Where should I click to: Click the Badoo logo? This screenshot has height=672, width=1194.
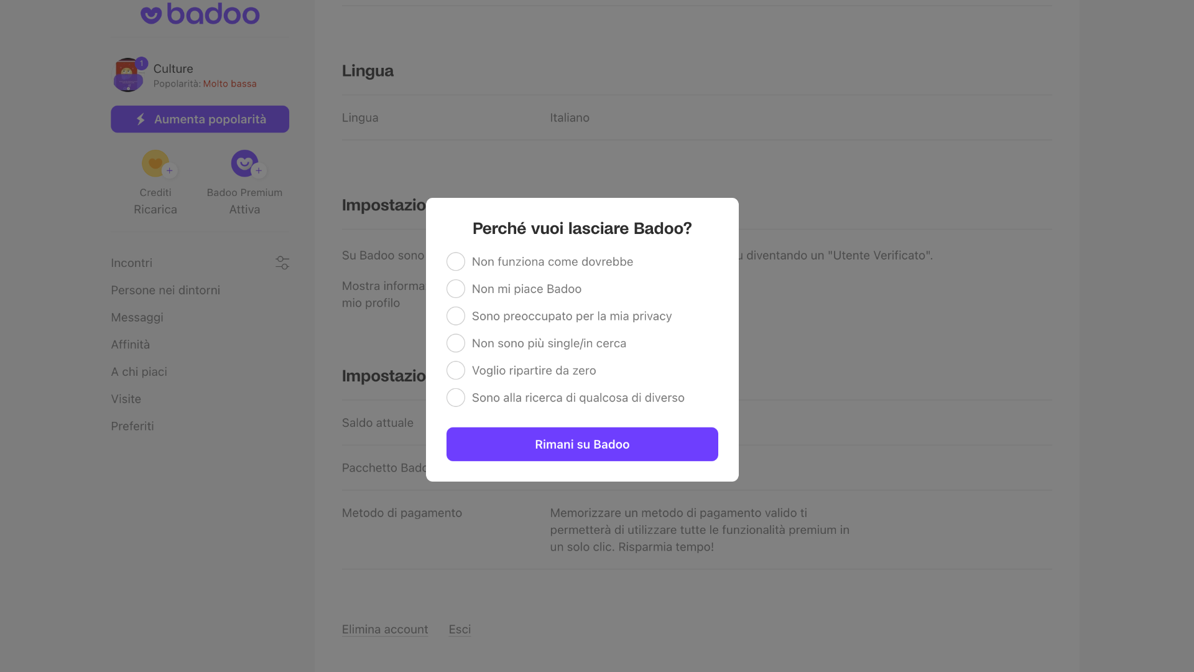[200, 13]
